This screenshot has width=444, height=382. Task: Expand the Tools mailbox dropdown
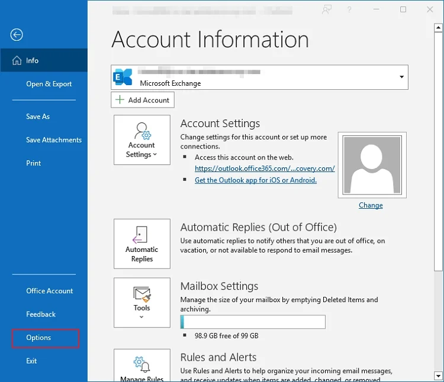coord(142,303)
